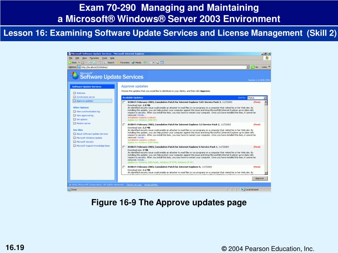
Task: Click the Back navigation arrow icon
Action: coord(70,63)
